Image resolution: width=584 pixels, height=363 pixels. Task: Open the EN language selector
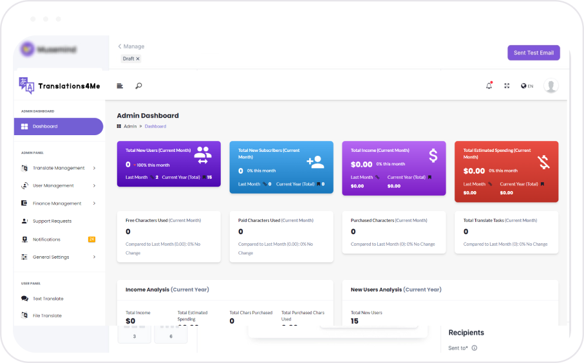[527, 86]
